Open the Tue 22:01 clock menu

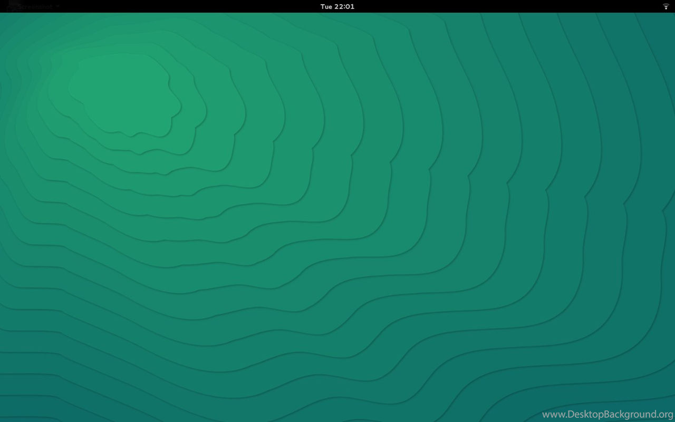click(x=337, y=6)
